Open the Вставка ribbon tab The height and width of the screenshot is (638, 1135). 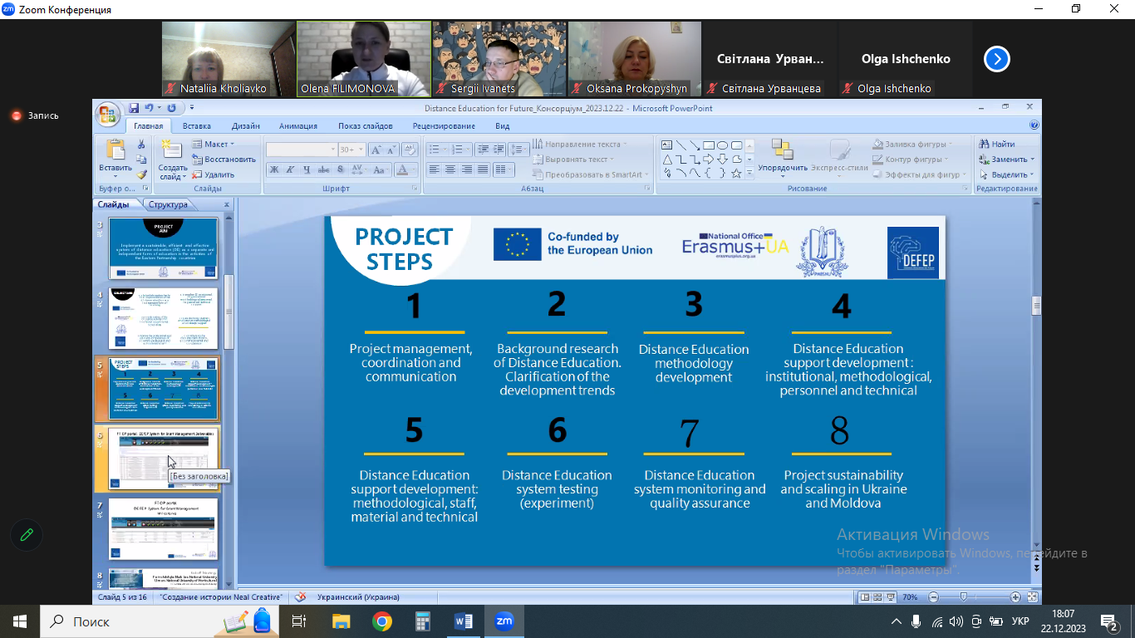click(x=197, y=126)
